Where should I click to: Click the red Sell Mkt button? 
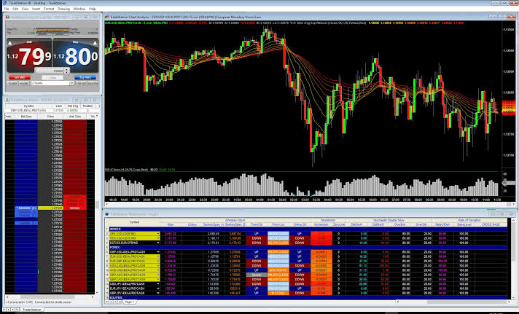click(20, 78)
